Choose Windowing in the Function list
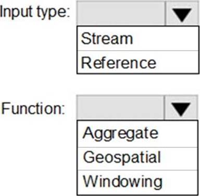 point(137,182)
